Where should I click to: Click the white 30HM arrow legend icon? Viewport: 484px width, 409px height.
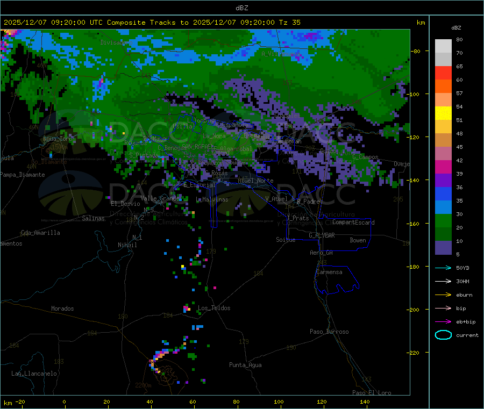coord(443,281)
